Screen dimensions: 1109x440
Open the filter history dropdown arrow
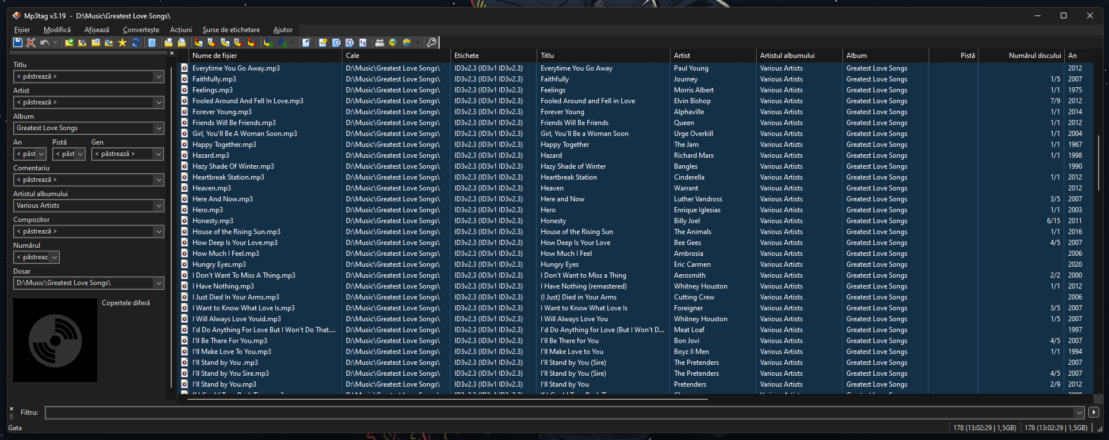click(1079, 412)
